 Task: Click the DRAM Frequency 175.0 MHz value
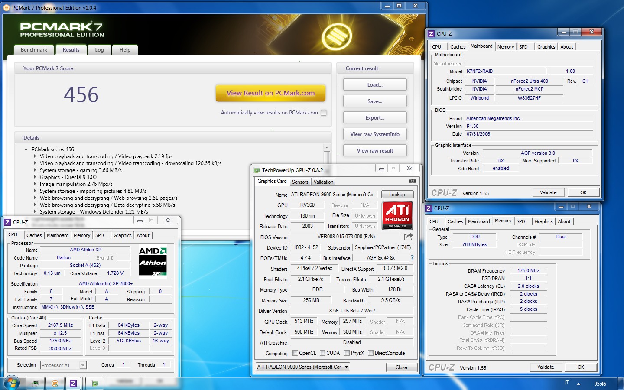[528, 270]
